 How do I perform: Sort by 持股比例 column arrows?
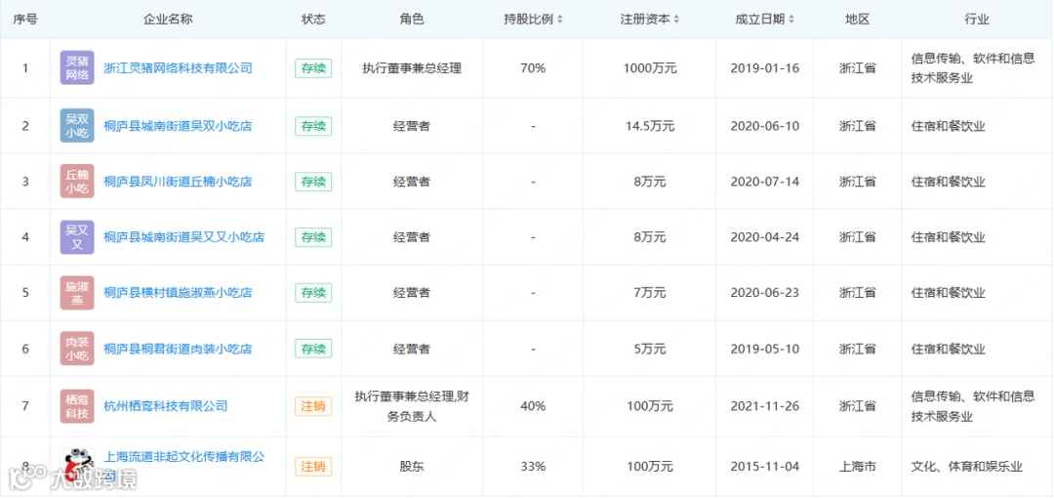click(560, 20)
